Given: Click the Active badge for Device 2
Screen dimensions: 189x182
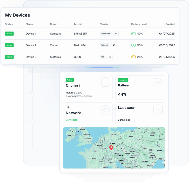Looking at the screenshot, I should click(x=9, y=45).
